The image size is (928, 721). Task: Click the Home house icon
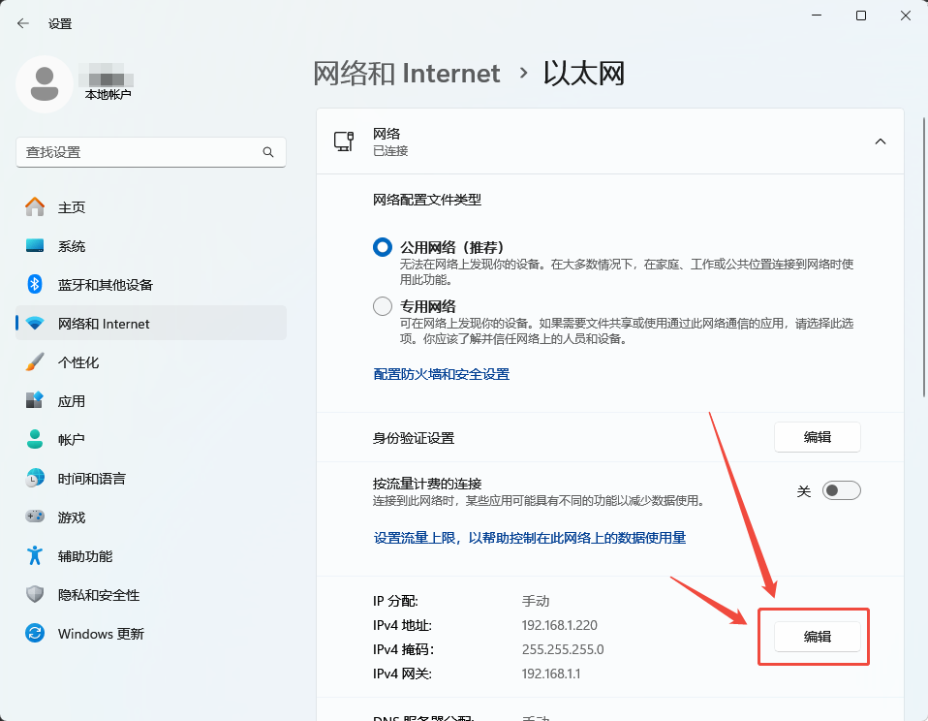click(x=35, y=206)
